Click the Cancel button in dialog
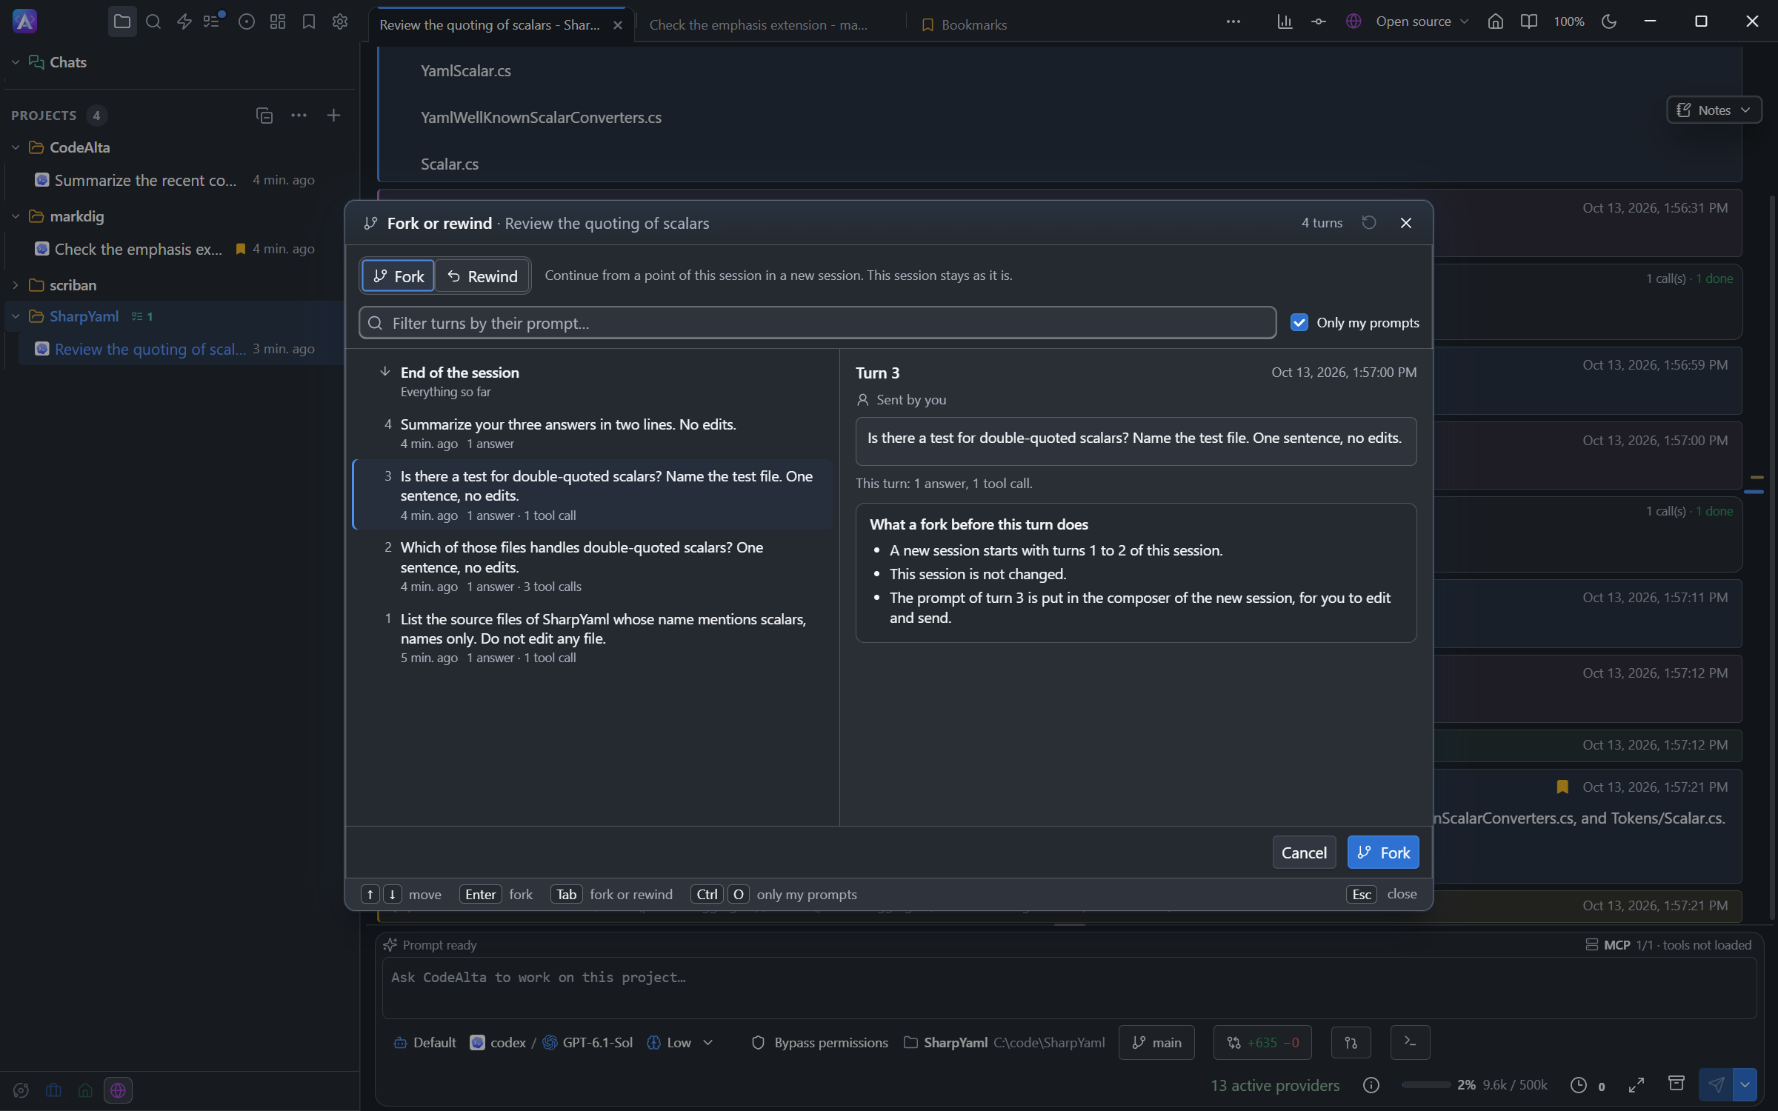The height and width of the screenshot is (1111, 1778). 1304,853
